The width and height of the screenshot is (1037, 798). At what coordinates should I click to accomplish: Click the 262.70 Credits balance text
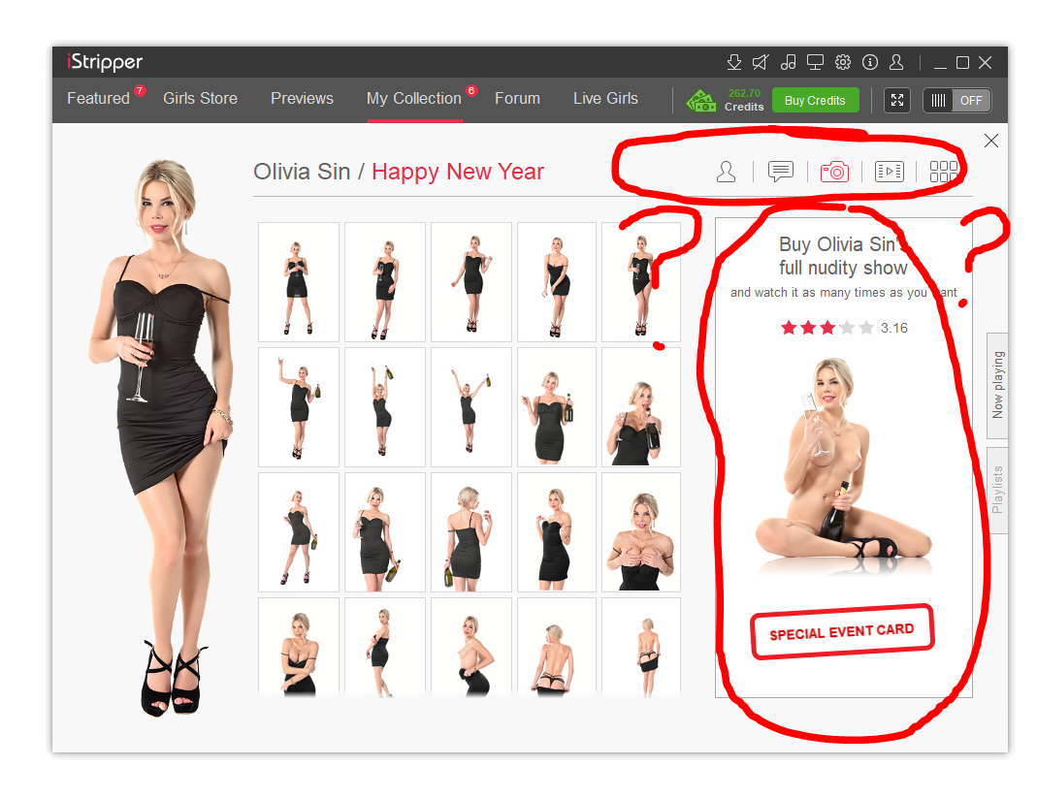pyautogui.click(x=744, y=101)
